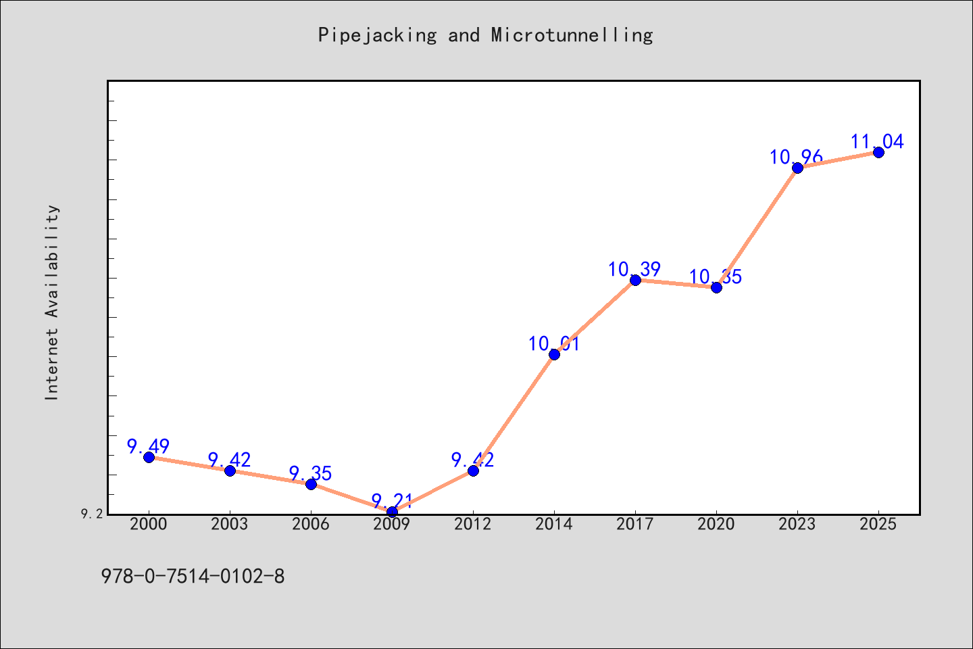Click the x-axis label '2014'
Image resolution: width=973 pixels, height=649 pixels.
coord(554,525)
